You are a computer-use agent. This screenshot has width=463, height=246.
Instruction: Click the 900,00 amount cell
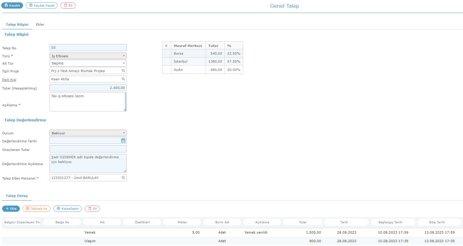tap(315, 241)
